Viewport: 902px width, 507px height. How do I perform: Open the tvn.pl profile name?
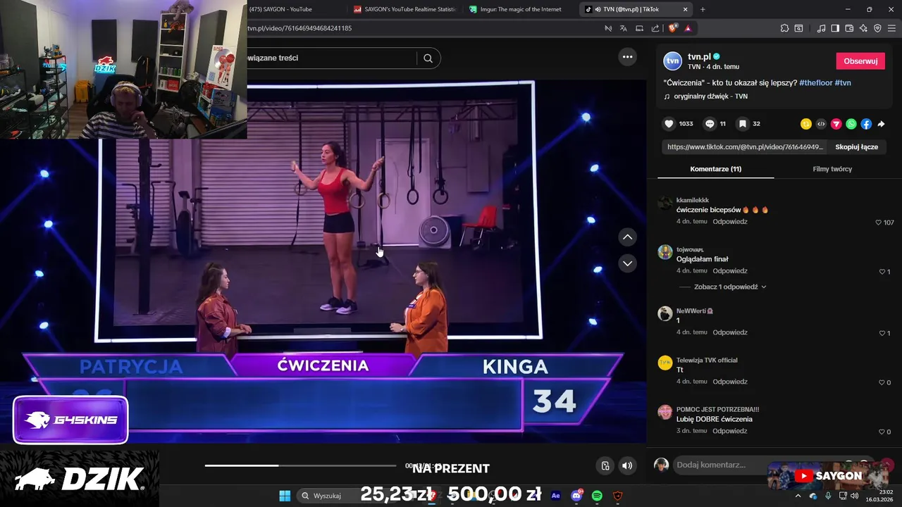pos(699,56)
